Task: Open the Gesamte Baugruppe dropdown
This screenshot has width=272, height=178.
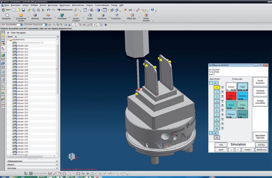Action: tap(46, 25)
